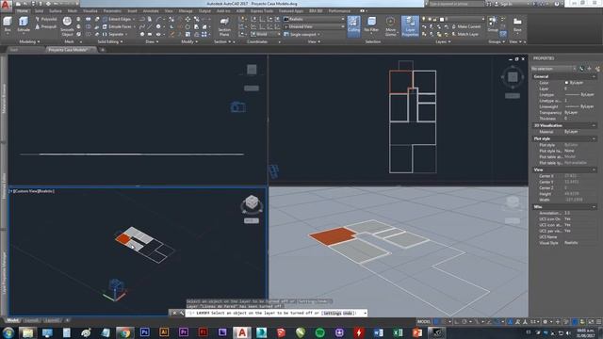Click the navigation wheel in top-right viewport

pyautogui.click(x=513, y=77)
